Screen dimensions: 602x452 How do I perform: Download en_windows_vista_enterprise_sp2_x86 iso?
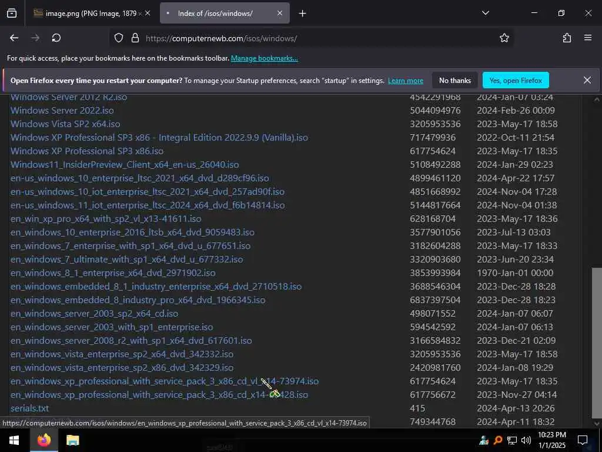[122, 368]
